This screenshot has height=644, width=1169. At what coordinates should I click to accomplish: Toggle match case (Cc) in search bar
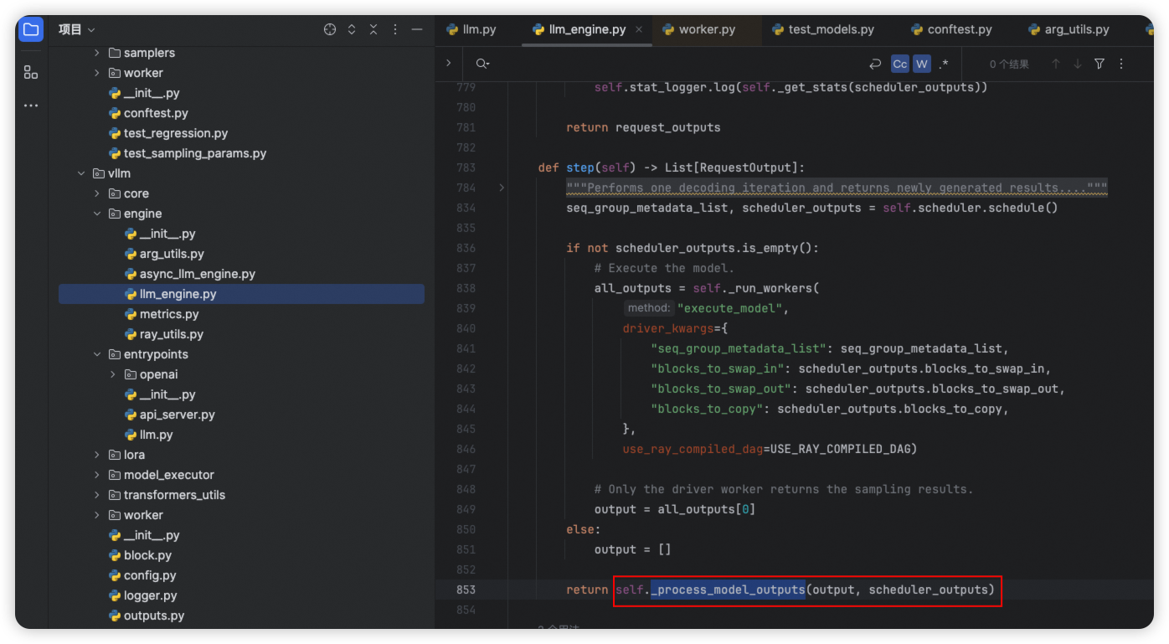pos(899,64)
